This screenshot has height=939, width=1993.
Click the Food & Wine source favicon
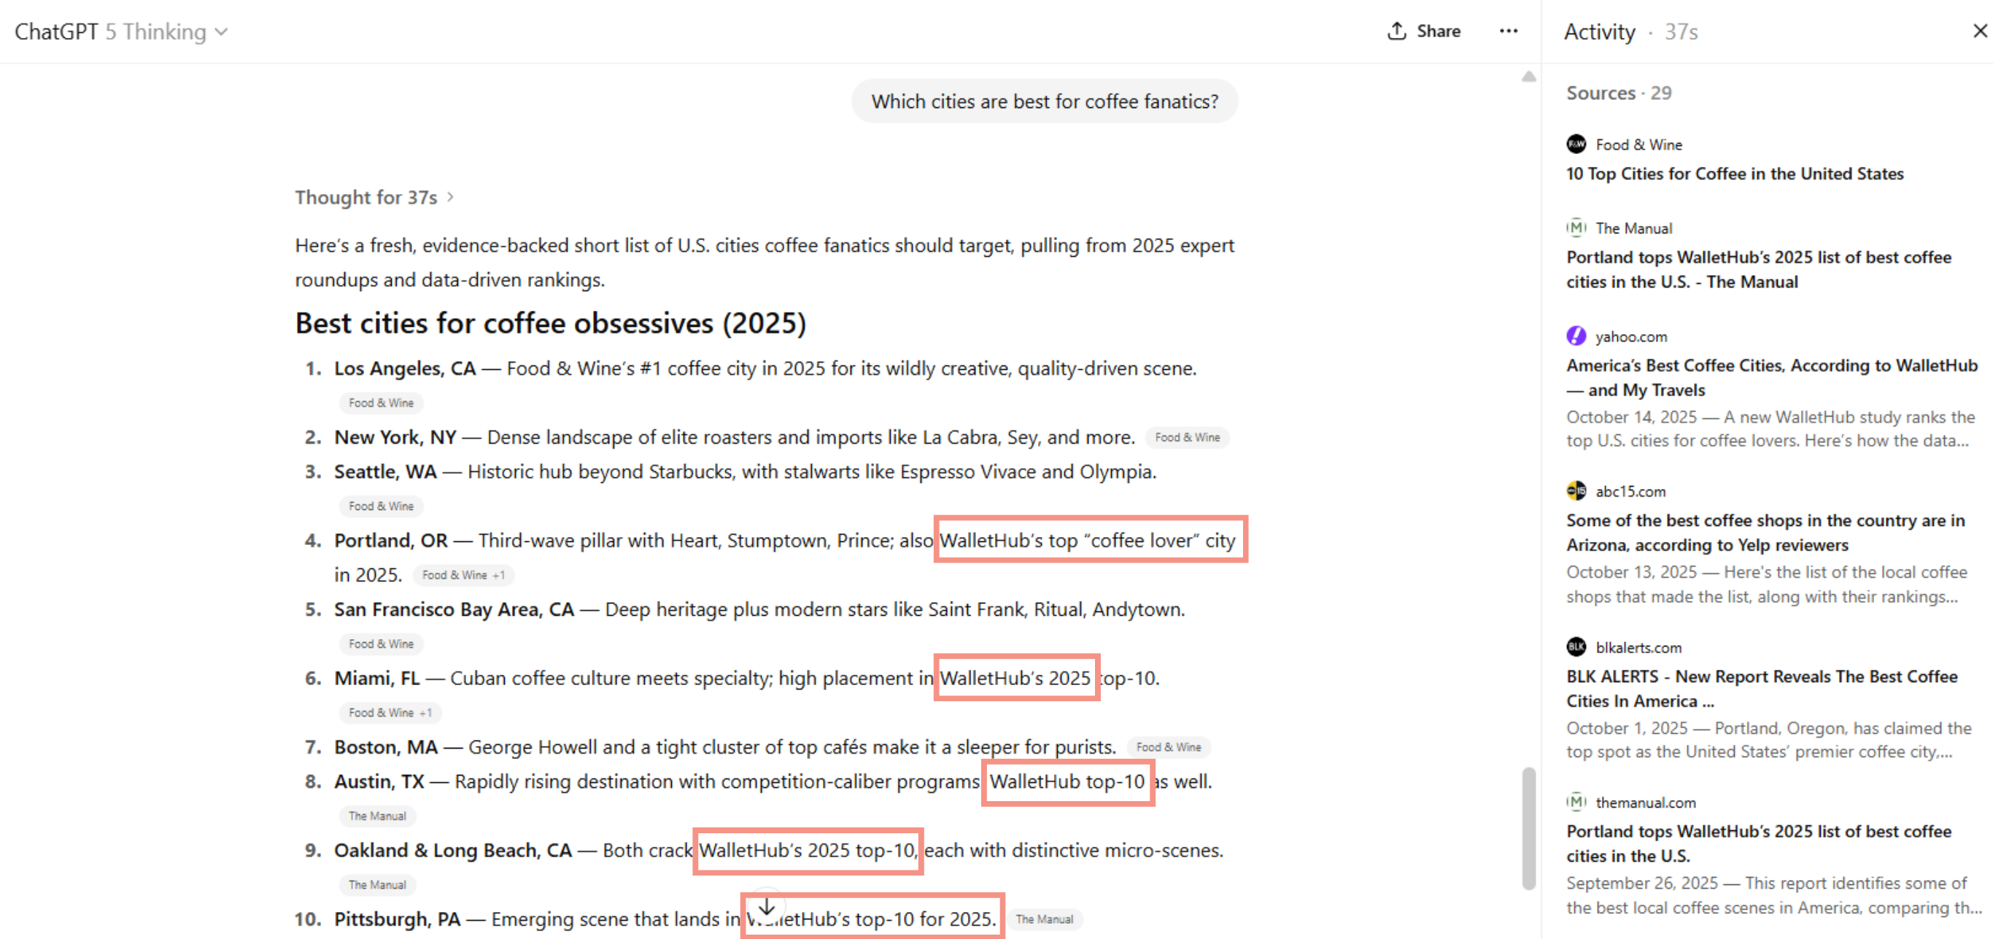point(1576,144)
